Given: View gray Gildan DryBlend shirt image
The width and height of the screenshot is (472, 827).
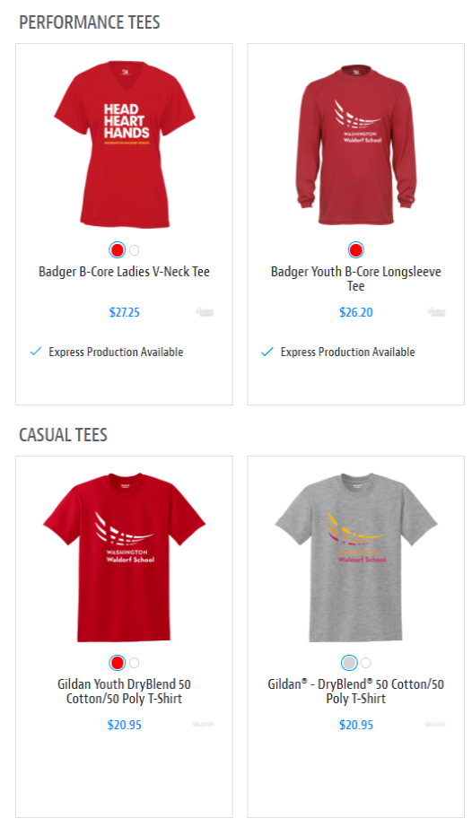Looking at the screenshot, I should (x=356, y=558).
